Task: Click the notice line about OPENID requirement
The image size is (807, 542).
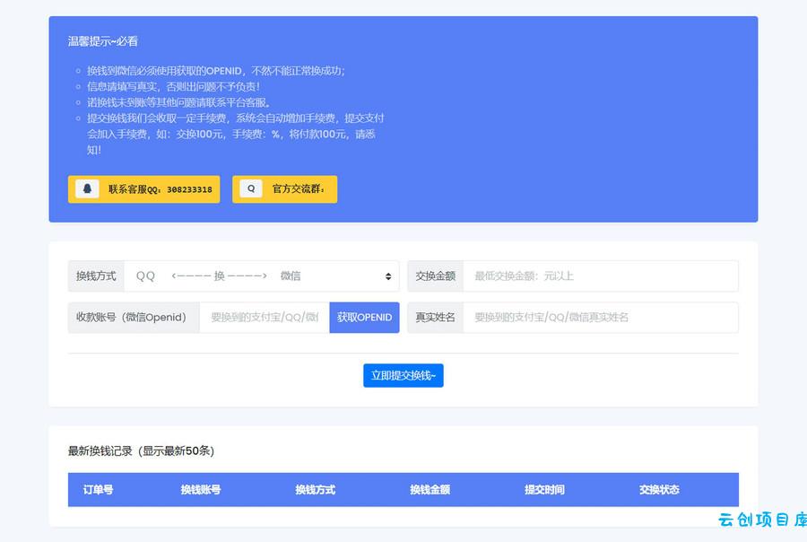Action: (x=216, y=71)
